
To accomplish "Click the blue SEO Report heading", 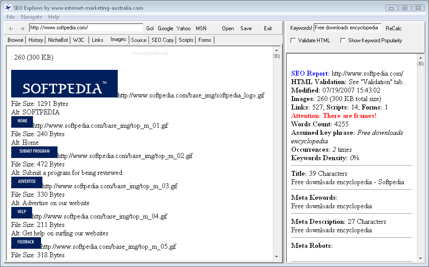I will [x=310, y=73].
